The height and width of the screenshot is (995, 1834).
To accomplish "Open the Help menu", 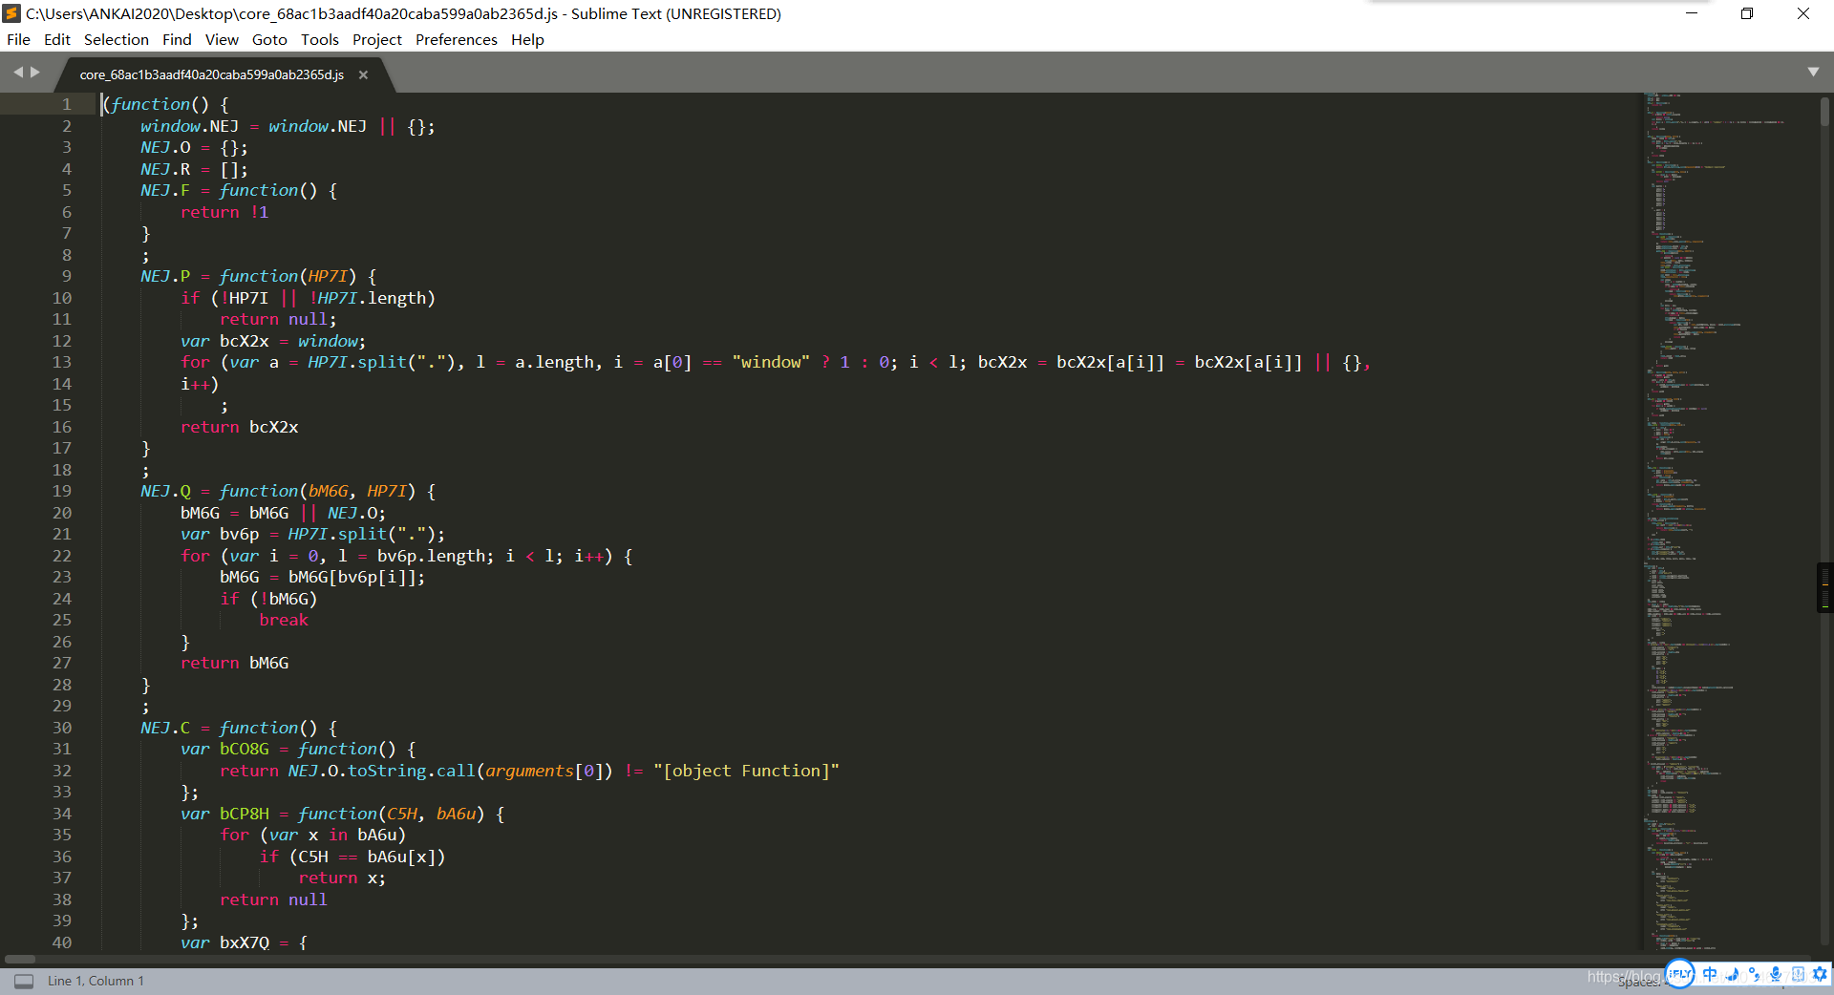I will 527,39.
